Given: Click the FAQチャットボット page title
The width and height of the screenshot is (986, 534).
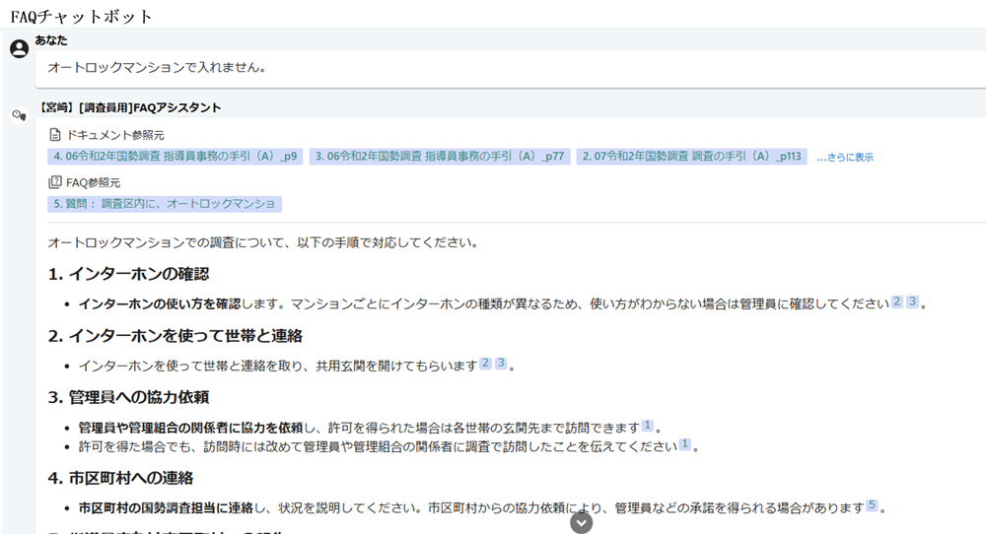Looking at the screenshot, I should point(81,17).
